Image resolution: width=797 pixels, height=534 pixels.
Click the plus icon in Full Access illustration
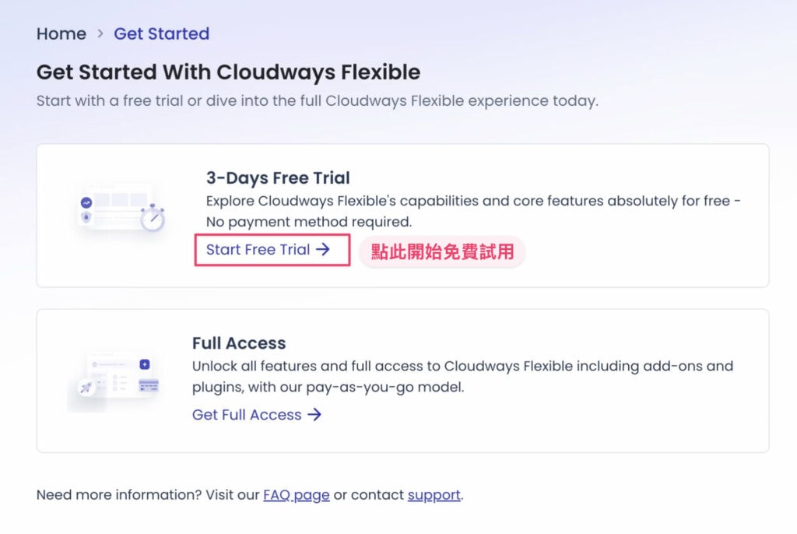tap(145, 364)
